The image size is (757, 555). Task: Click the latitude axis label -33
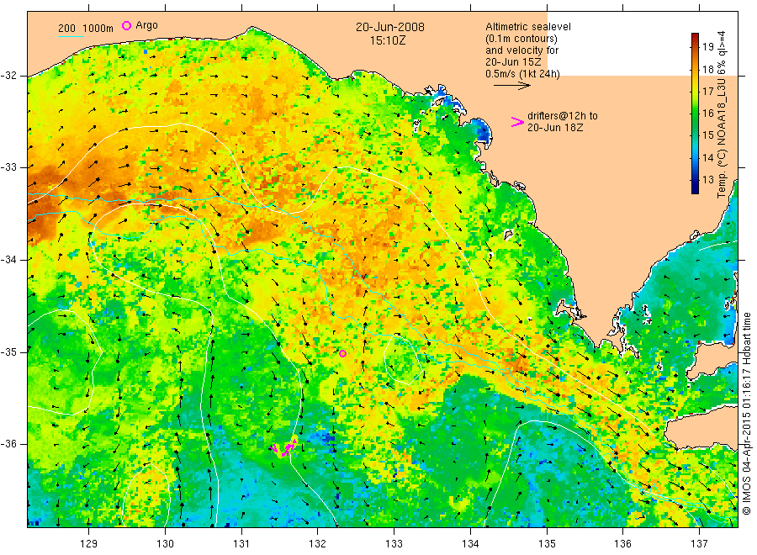(8, 167)
